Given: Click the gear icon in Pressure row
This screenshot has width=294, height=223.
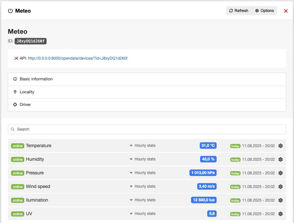Looking at the screenshot, I should click(x=280, y=173).
